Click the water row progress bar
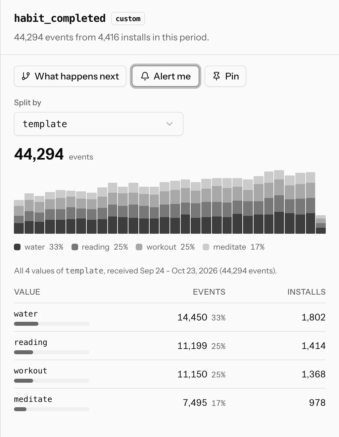Image resolution: width=339 pixels, height=437 pixels. point(52,324)
